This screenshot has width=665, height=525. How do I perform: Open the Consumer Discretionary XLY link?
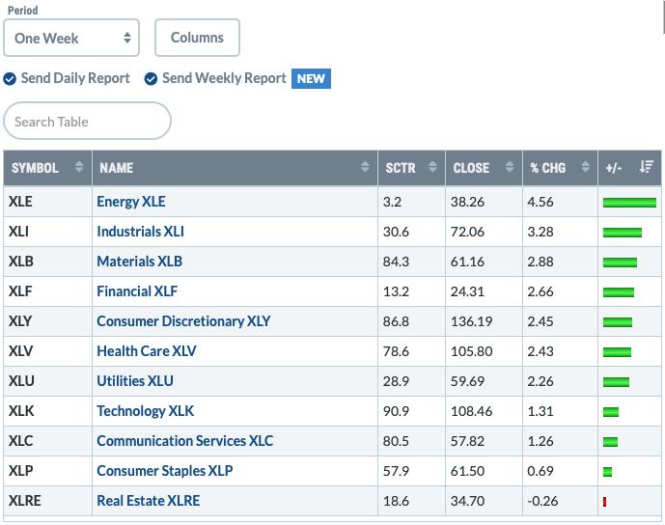tap(183, 321)
